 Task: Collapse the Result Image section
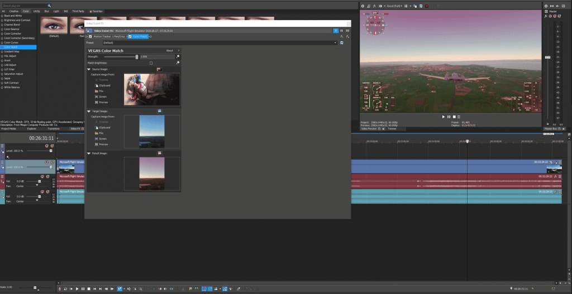point(88,153)
